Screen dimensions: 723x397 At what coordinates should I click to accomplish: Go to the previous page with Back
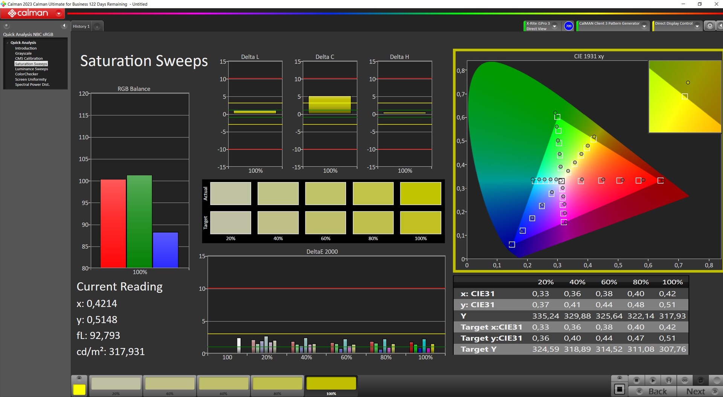pos(653,391)
